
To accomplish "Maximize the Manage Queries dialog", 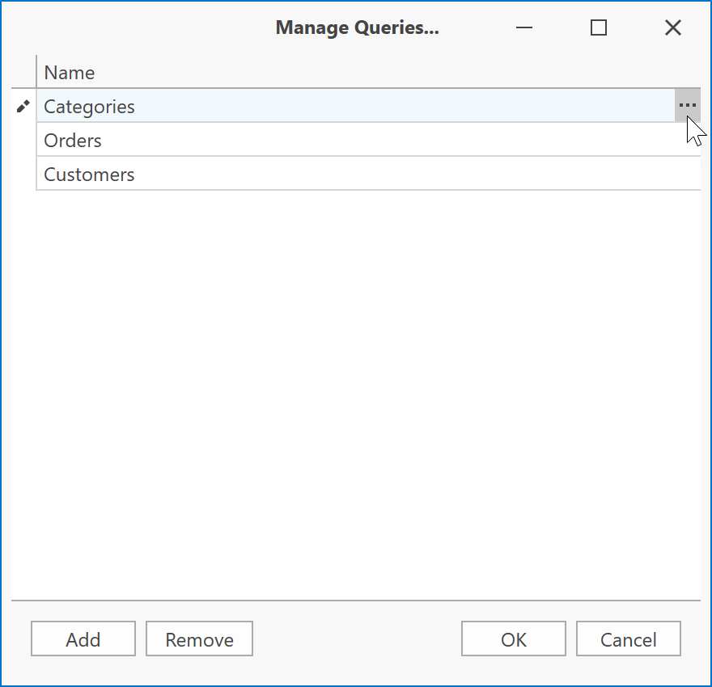I will click(599, 28).
